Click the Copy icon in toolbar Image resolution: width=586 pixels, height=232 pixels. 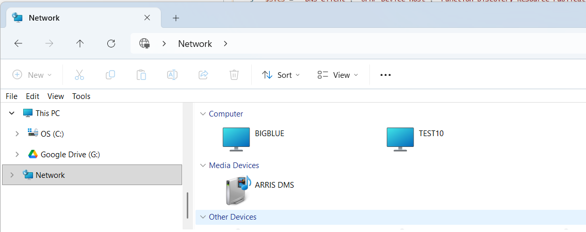(x=110, y=75)
